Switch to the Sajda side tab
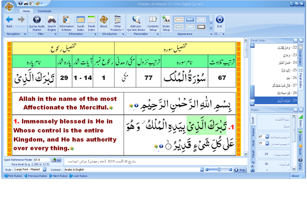The width and height of the screenshot is (307, 204). tap(300, 135)
